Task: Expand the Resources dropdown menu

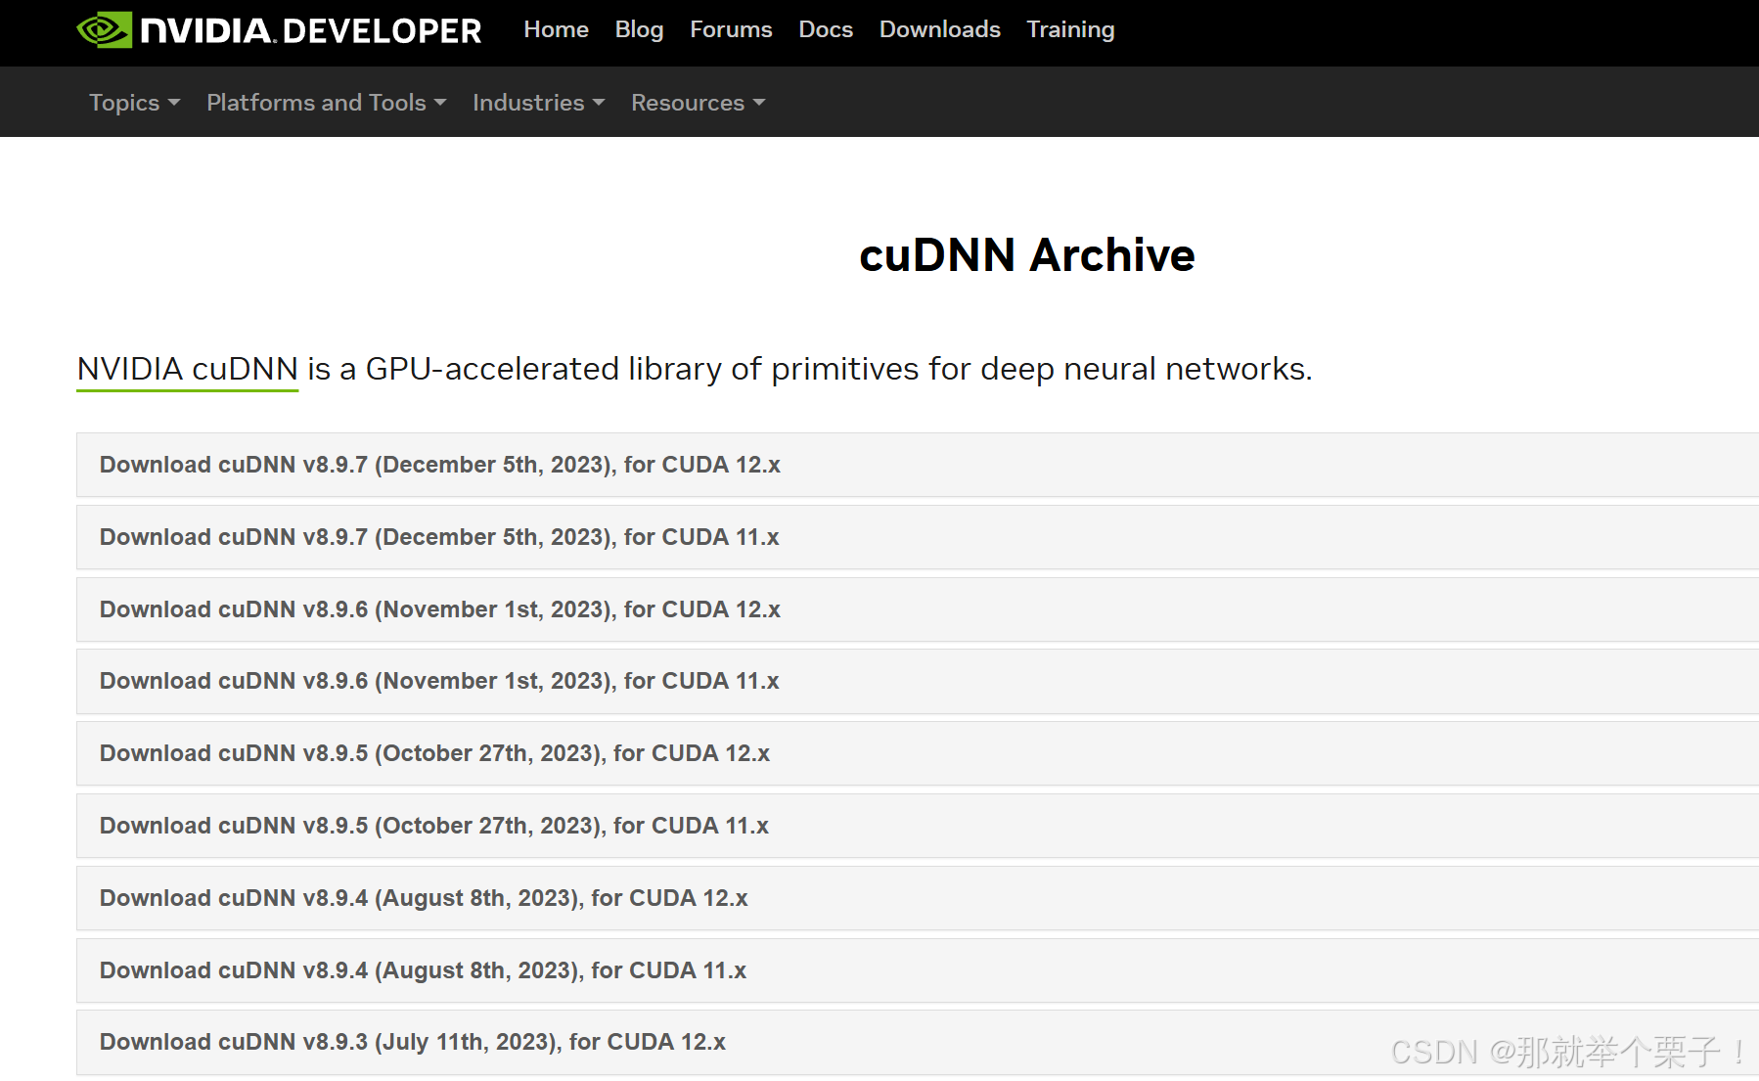Action: 699,103
